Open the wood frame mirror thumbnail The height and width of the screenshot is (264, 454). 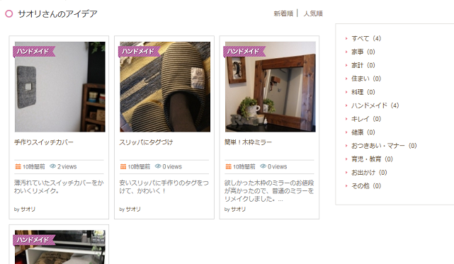271,87
